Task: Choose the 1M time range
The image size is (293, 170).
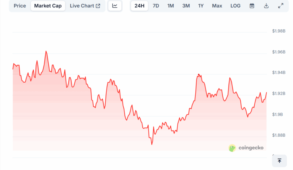Action: 171,6
